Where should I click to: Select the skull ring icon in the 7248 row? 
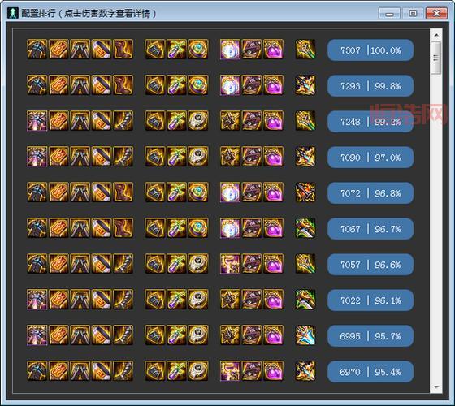[x=198, y=121]
